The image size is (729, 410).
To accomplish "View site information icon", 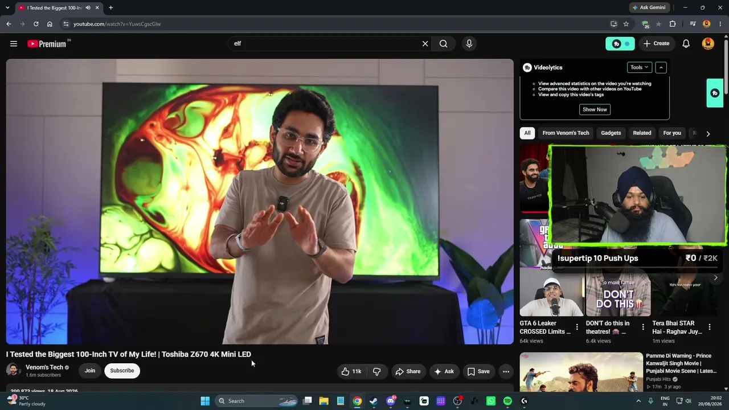I will click(66, 24).
